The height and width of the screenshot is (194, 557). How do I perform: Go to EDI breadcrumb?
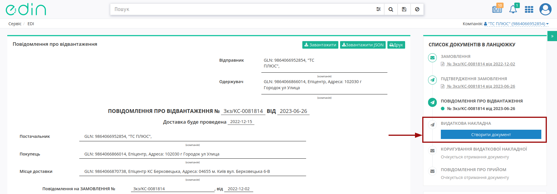[x=31, y=24]
